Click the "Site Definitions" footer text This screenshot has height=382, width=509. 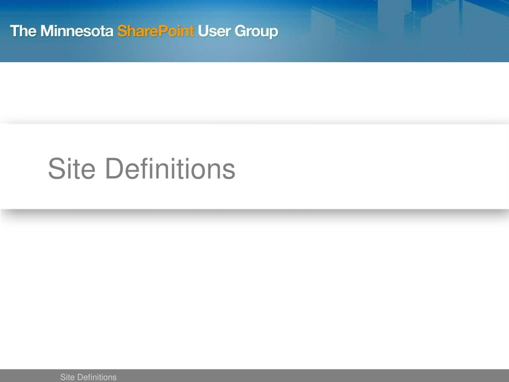point(88,377)
